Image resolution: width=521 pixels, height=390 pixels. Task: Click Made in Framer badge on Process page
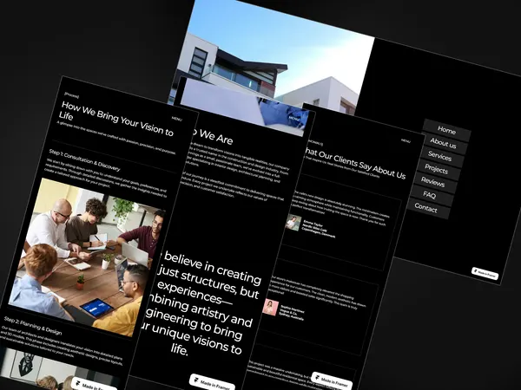click(94, 384)
